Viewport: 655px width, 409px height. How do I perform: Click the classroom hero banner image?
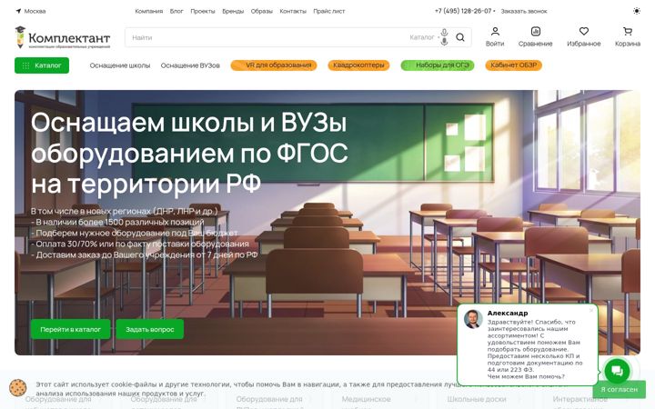(x=327, y=223)
